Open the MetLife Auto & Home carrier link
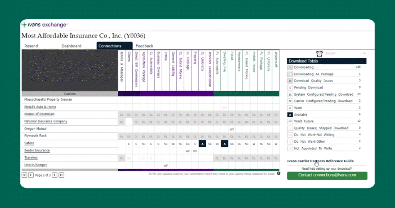 pos(40,107)
